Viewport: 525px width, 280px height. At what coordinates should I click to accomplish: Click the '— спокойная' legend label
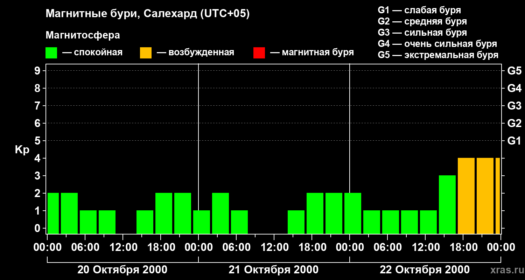pyautogui.click(x=92, y=52)
